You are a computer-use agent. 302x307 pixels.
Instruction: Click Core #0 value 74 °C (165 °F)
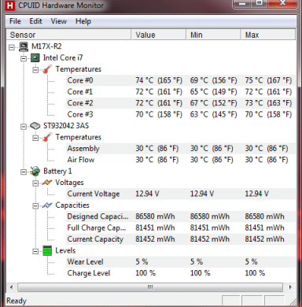159,80
